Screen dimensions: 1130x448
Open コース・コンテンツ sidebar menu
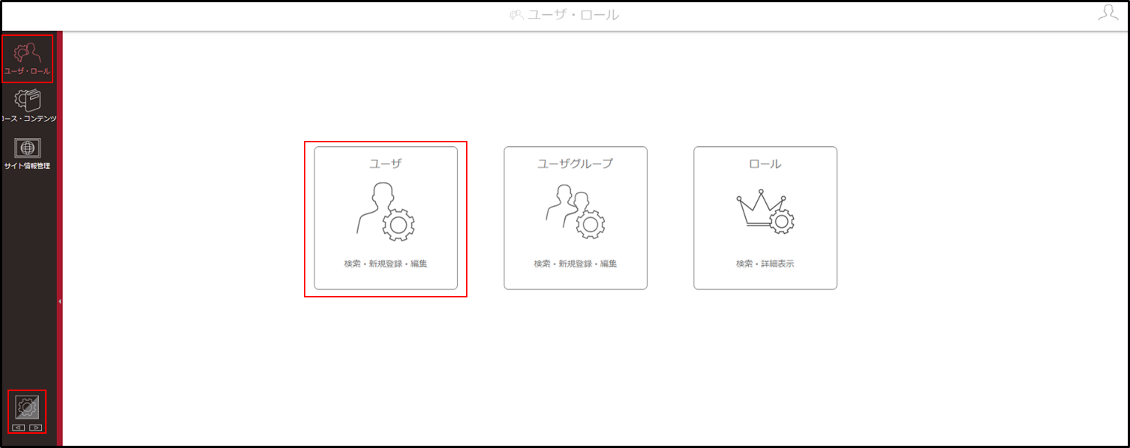[28, 106]
